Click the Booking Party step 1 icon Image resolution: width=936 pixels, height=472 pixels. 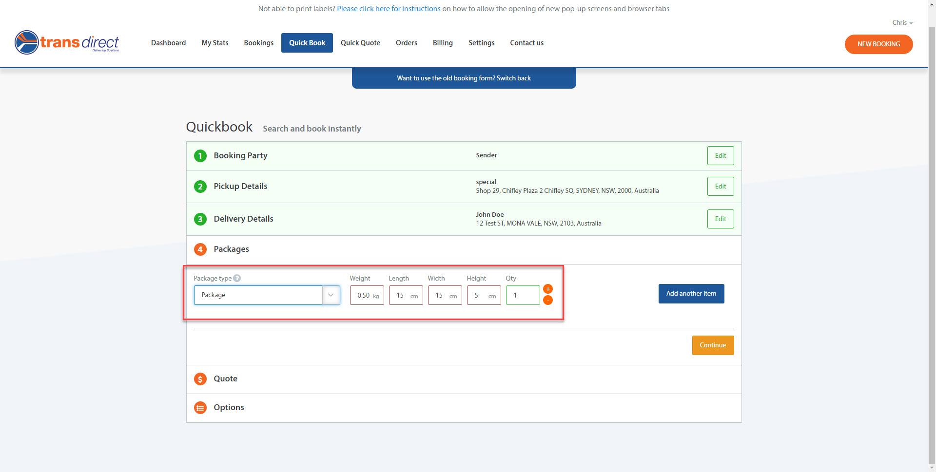coord(200,156)
